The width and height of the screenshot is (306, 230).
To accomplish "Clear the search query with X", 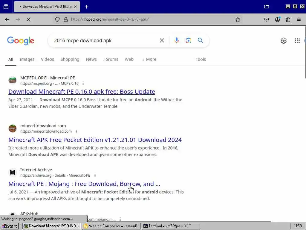I will [x=162, y=40].
